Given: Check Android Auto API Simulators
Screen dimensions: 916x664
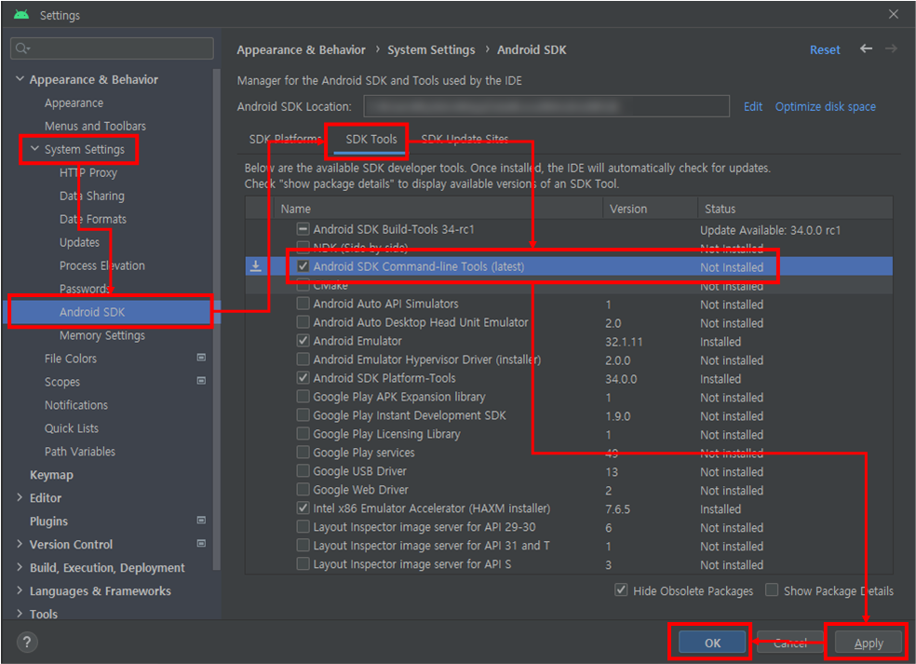Looking at the screenshot, I should (303, 304).
